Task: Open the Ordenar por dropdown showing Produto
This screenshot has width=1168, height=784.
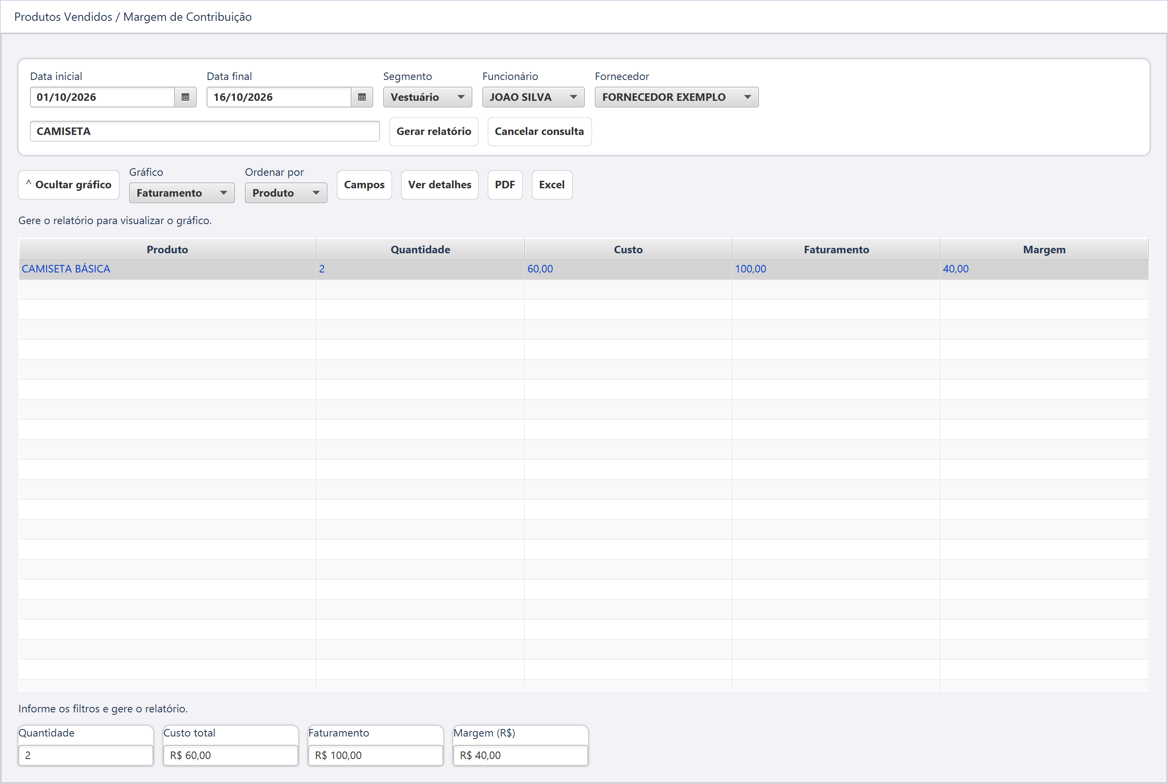Action: [286, 193]
